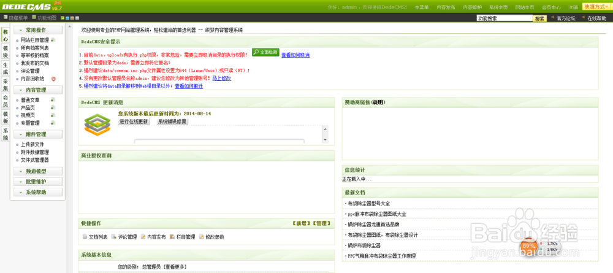Select the 采集 side tab
The width and height of the screenshot is (613, 273).
[x=6, y=85]
